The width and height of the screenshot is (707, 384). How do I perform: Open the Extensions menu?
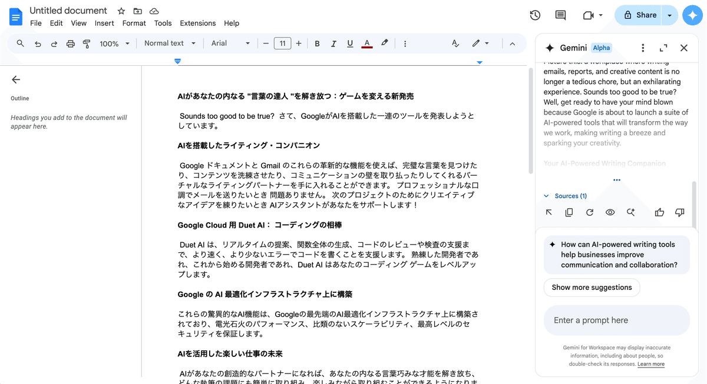[x=198, y=24]
